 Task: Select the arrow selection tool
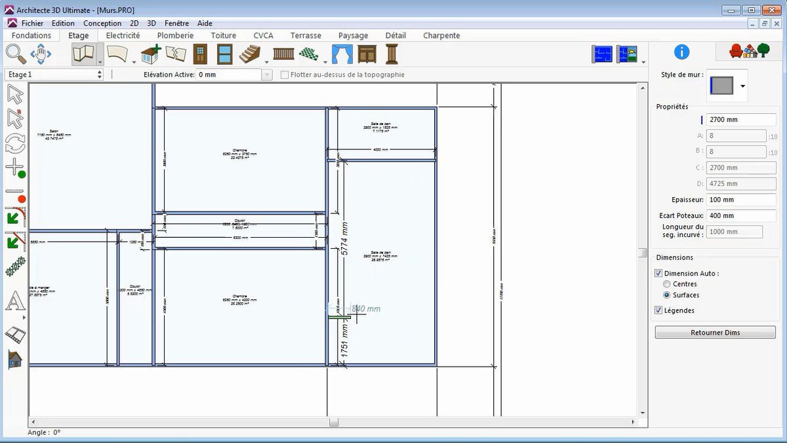[x=15, y=94]
